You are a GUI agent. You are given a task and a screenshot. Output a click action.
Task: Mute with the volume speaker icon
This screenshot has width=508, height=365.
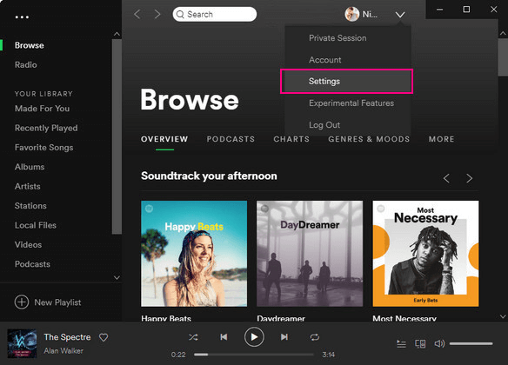(x=439, y=343)
